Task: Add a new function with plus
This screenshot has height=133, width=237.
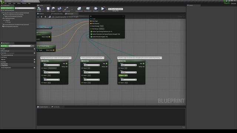Action: (x=34, y=53)
